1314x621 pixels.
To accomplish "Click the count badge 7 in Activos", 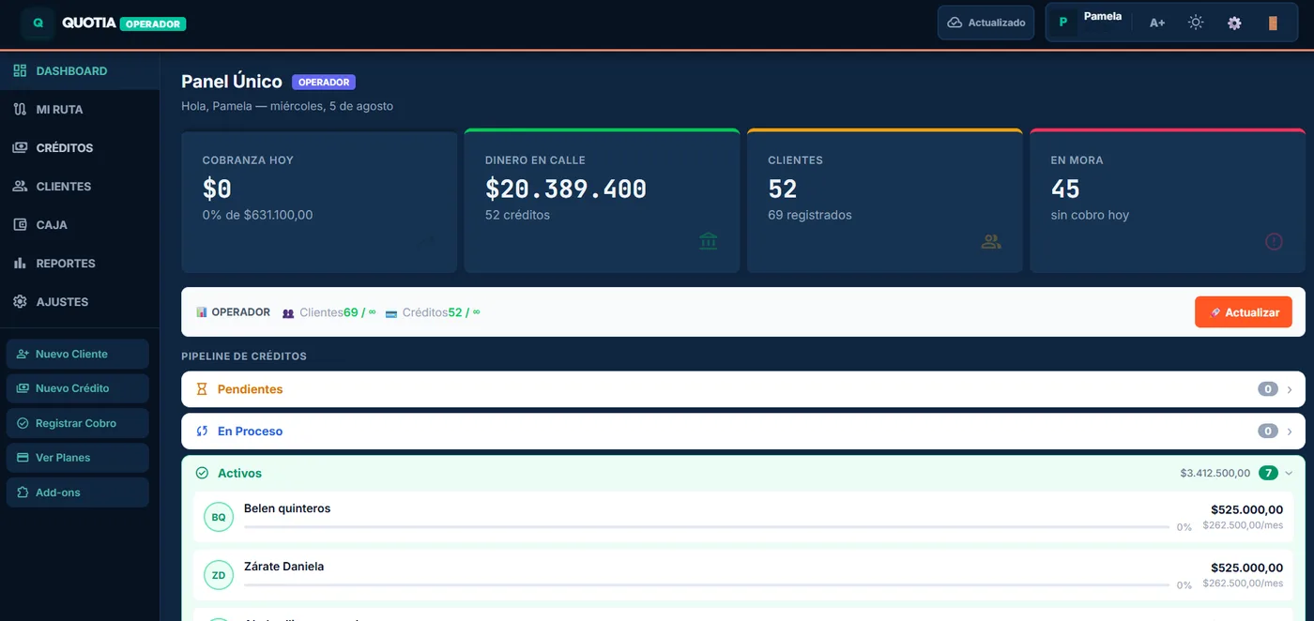I will pos(1268,473).
